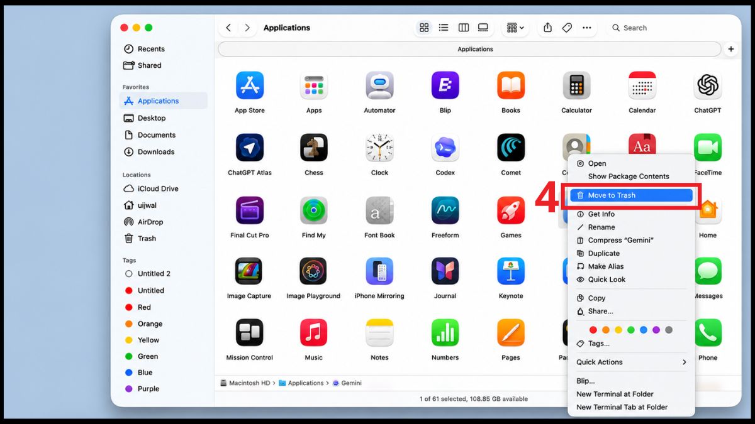This screenshot has width=755, height=424.
Task: Select the Orange tag in sidebar
Action: pos(162,324)
